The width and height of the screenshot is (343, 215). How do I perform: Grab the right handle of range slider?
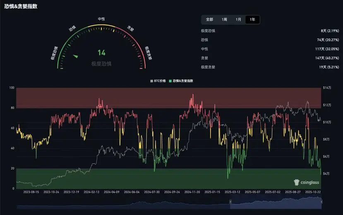321,202
